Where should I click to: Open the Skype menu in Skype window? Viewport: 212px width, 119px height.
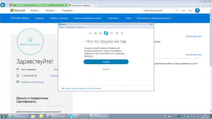61,27
